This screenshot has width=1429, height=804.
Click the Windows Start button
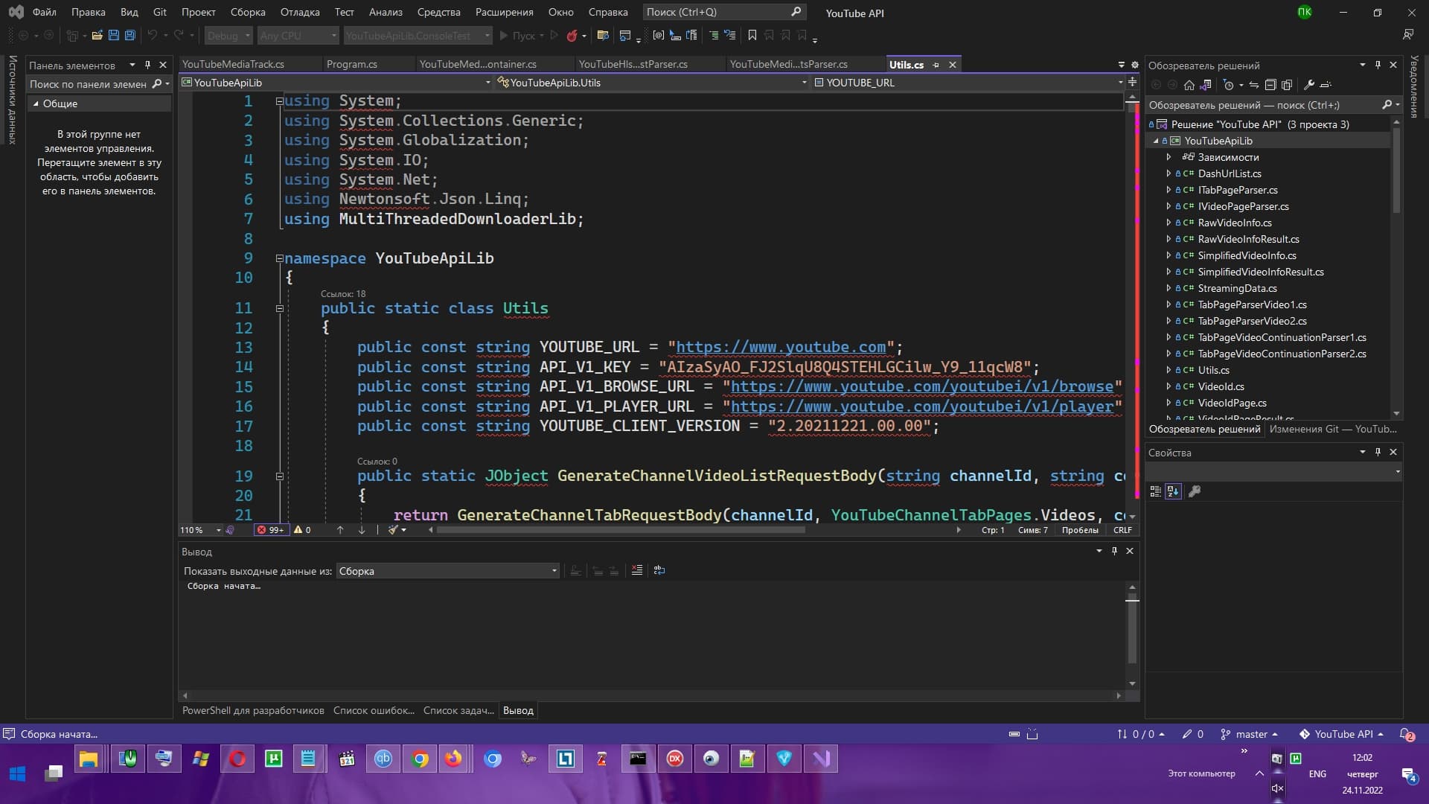click(x=18, y=774)
